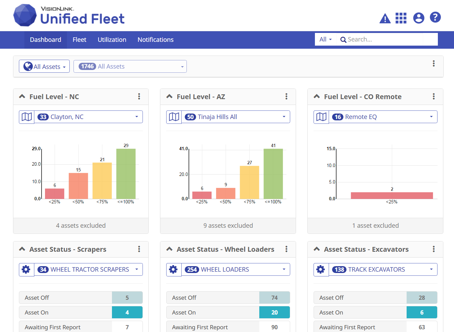Click the green <=100% bar in the NC chart
The width and height of the screenshot is (454, 332).
[126, 174]
